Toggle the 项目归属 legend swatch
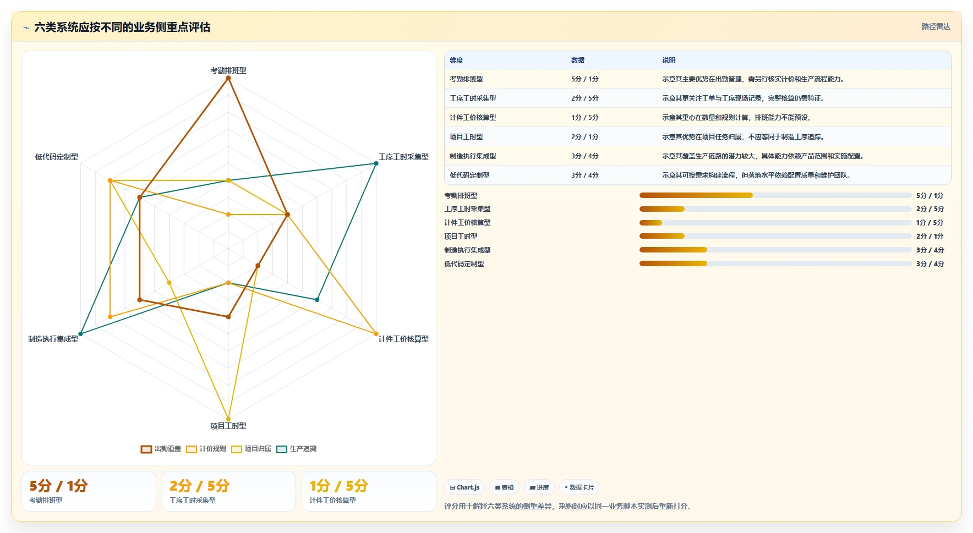Image resolution: width=973 pixels, height=533 pixels. pyautogui.click(x=236, y=449)
